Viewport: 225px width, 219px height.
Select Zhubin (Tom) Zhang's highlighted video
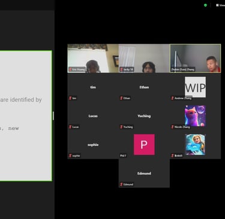196,58
